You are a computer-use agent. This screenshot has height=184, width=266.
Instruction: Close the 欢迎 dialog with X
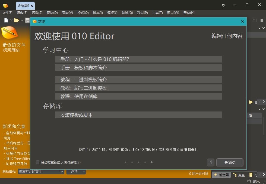click(x=242, y=21)
